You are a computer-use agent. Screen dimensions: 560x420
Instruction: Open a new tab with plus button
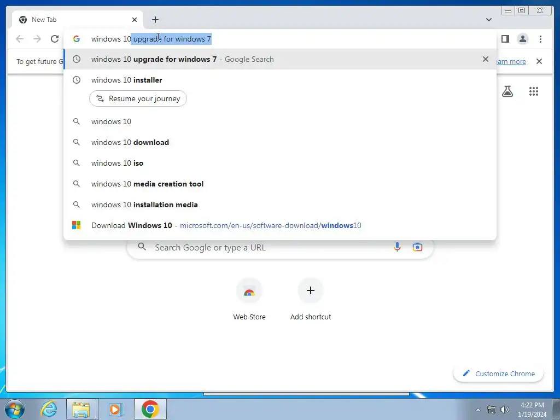click(155, 20)
